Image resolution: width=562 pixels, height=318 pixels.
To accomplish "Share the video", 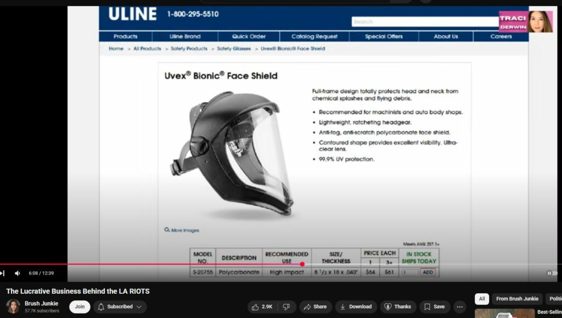I will pyautogui.click(x=316, y=307).
